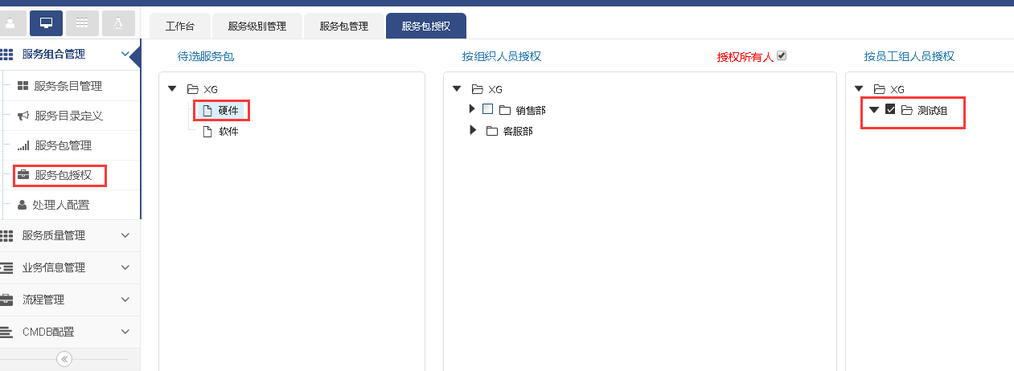Click the monitor icon in top toolbar
Image resolution: width=1014 pixels, height=371 pixels.
pos(46,23)
